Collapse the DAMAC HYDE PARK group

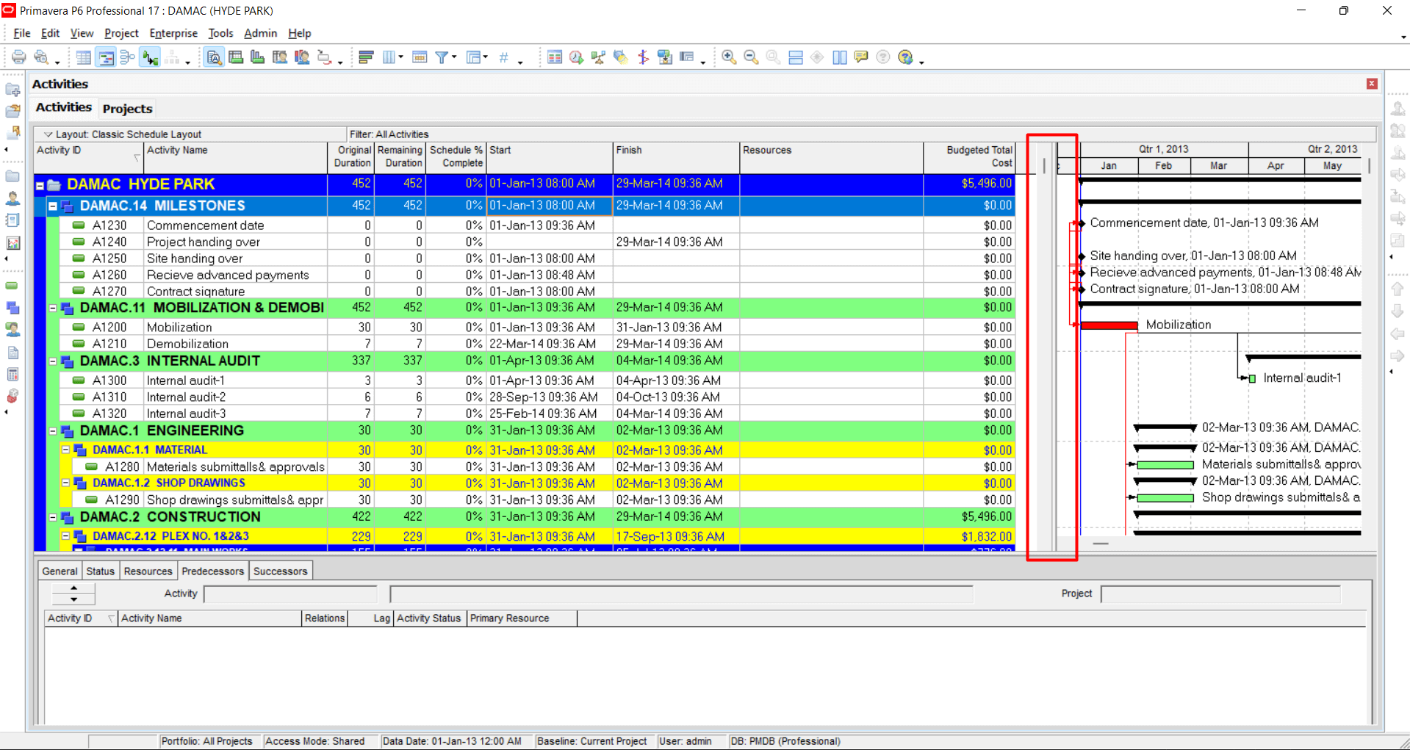pos(40,185)
